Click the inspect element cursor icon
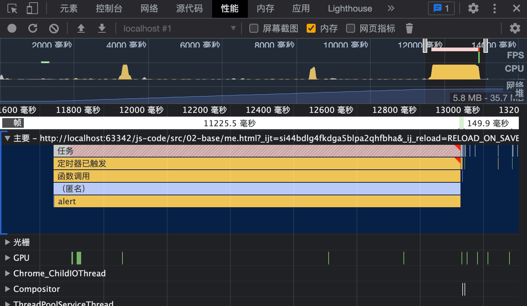527x306 pixels. coord(13,9)
